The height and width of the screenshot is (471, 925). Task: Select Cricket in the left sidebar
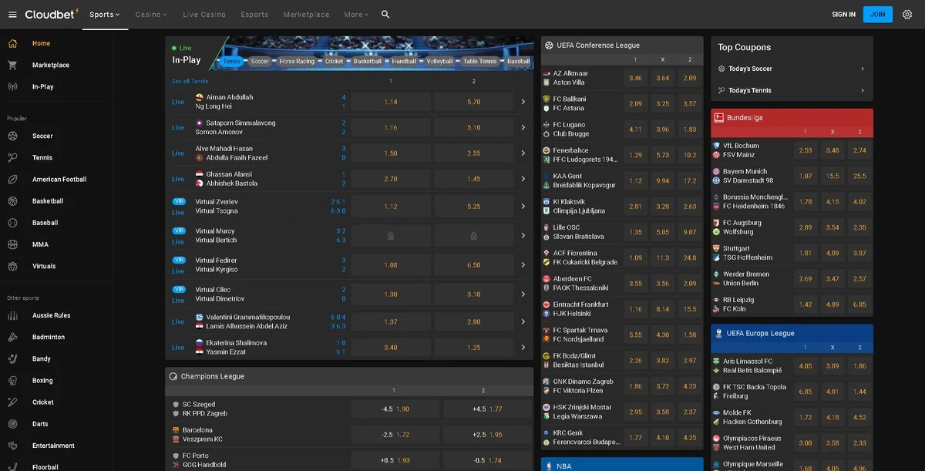[x=43, y=402]
